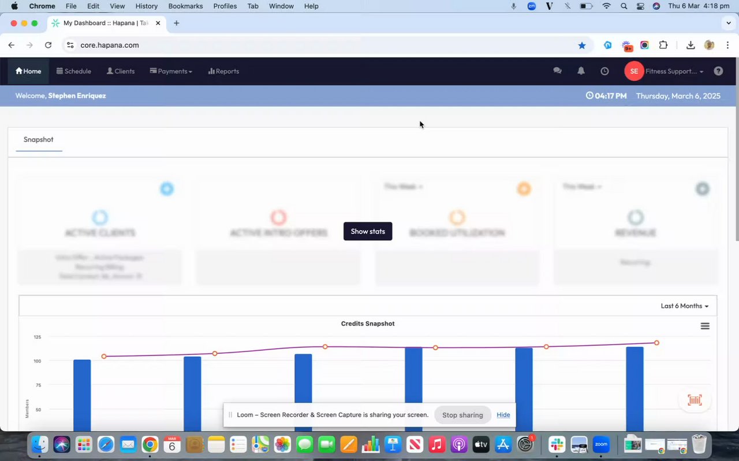The width and height of the screenshot is (739, 461).
Task: Select the Snapshot tab
Action: [39, 139]
